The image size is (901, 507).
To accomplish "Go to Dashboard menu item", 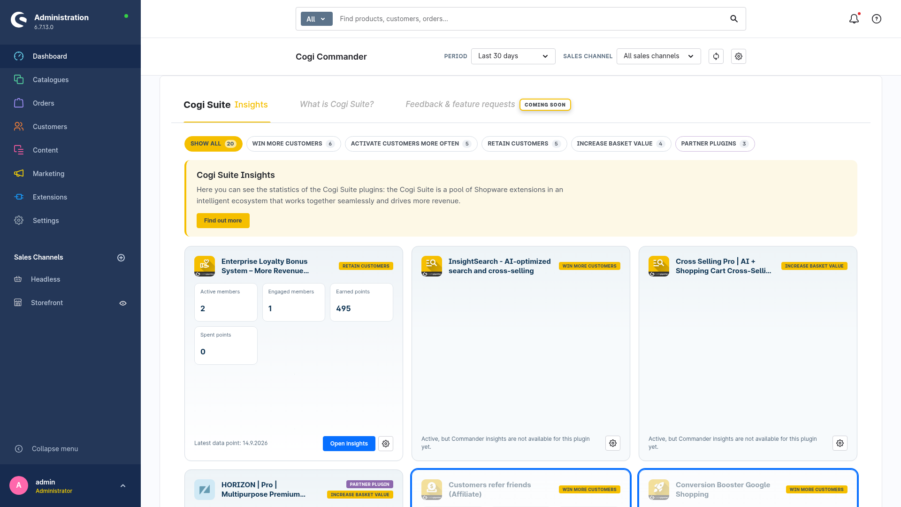I will (70, 56).
